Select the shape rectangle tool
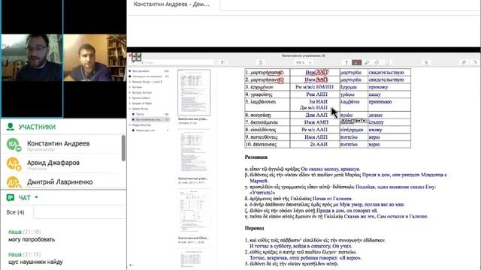The height and width of the screenshot is (270, 481). tap(387, 62)
